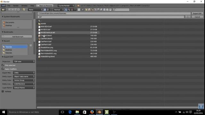205x115 pixels.
Task: Open Entity Linetype CONTINUOUS dropdown
Action: tap(24, 84)
